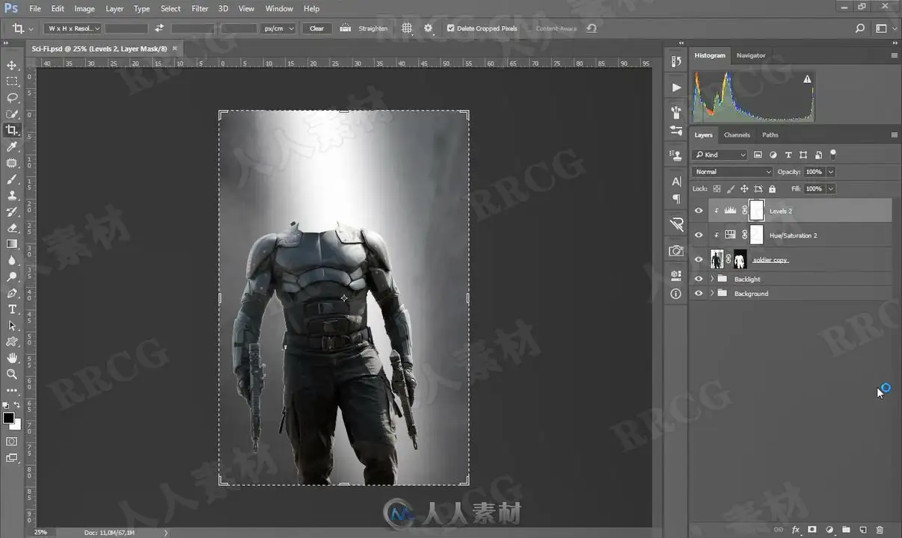Expand the Background layer group
This screenshot has width=902, height=538.
(x=712, y=294)
